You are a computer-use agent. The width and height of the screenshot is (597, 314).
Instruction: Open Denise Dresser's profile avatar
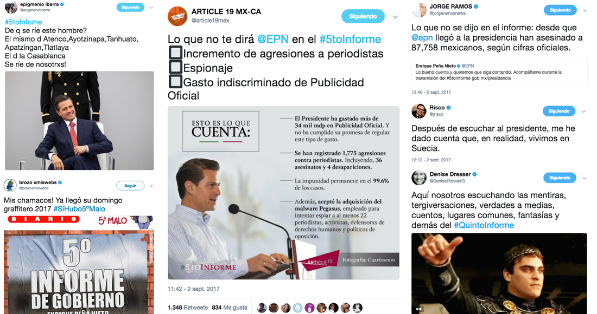419,178
